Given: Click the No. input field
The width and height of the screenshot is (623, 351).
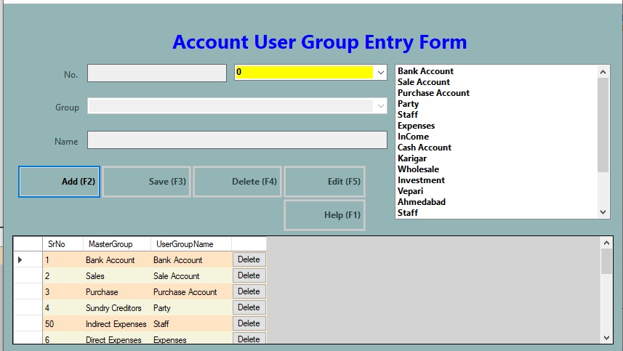Looking at the screenshot, I should 157,73.
